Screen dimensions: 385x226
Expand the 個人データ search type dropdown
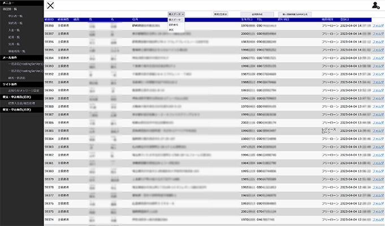coord(175,13)
